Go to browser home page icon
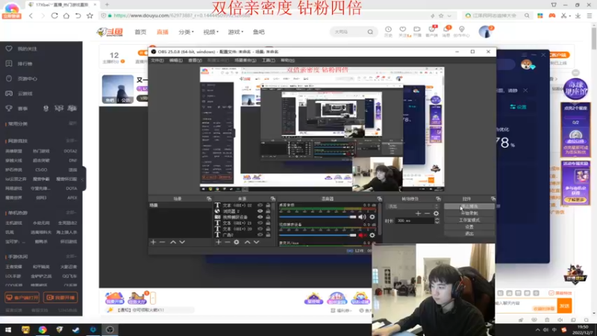 [66, 16]
